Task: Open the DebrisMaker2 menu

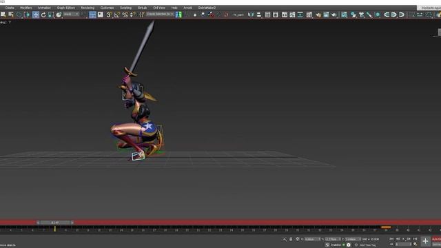Action: click(x=207, y=8)
